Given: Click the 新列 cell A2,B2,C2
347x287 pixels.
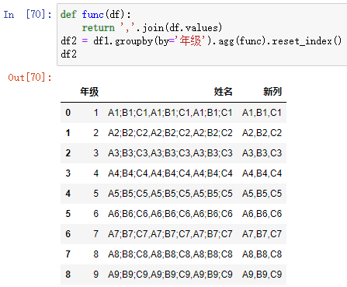Looking at the screenshot, I should [x=262, y=133].
